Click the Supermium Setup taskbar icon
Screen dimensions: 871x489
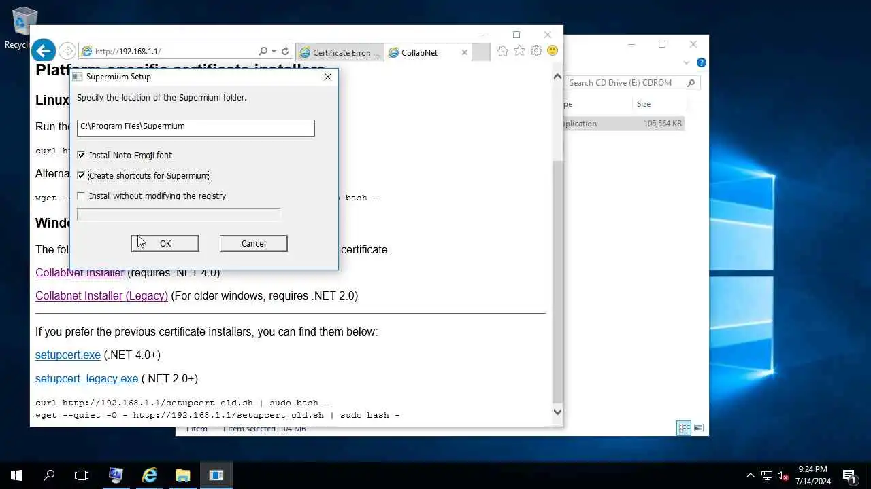216,475
